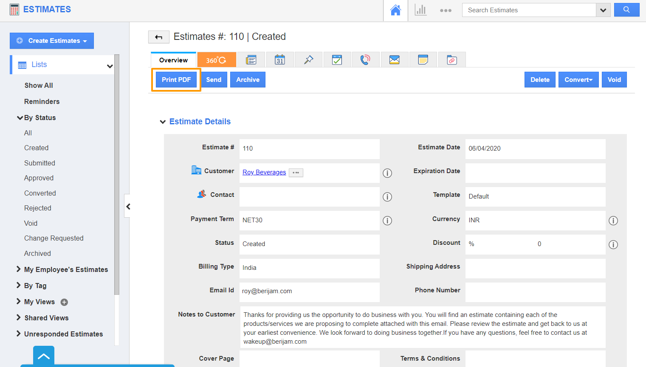Click the Send button
646x367 pixels.
(x=214, y=80)
